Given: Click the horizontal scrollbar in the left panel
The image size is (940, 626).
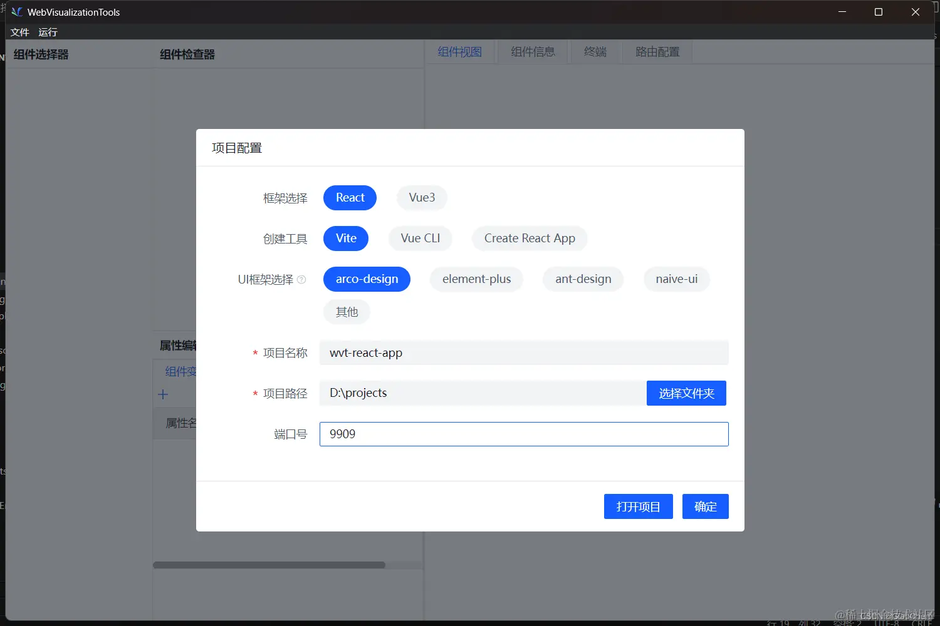Looking at the screenshot, I should coord(269,565).
